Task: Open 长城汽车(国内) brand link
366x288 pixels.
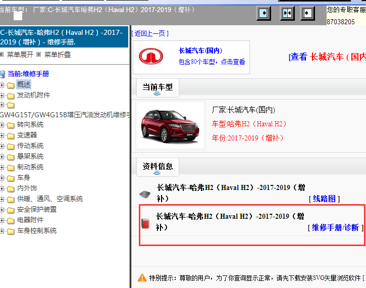Action: tap(200, 51)
